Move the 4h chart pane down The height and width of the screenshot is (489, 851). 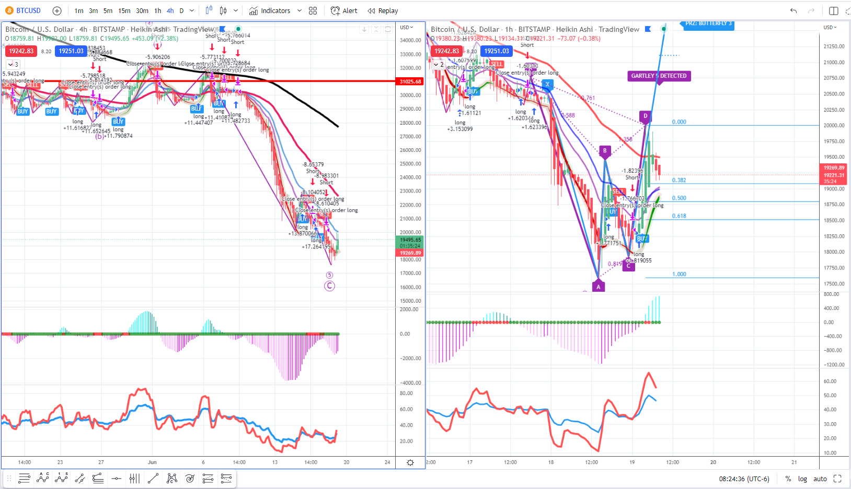tap(364, 30)
